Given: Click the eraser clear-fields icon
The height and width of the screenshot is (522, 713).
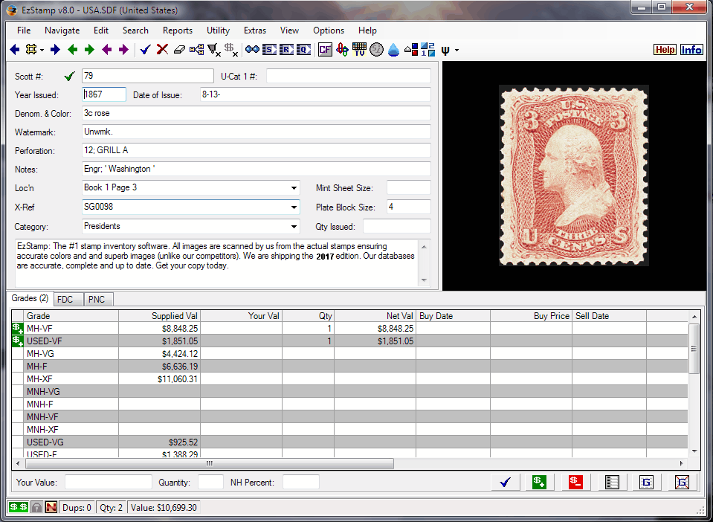Looking at the screenshot, I should 179,49.
